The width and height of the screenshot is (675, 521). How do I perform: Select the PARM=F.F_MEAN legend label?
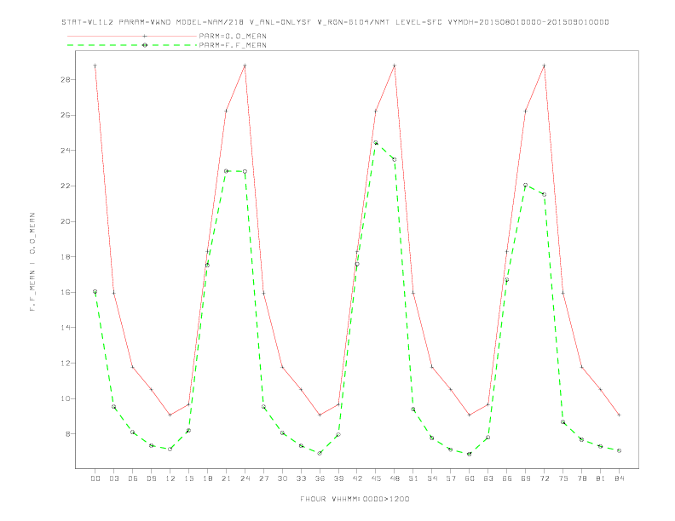coord(233,45)
